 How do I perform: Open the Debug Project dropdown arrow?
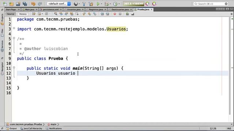click(110, 4)
